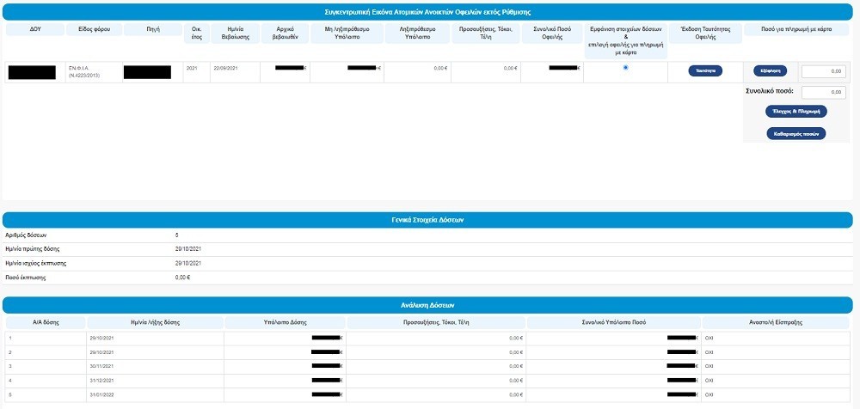Click the Ταυτότητα button
Image resolution: width=860 pixels, height=409 pixels.
pos(704,71)
